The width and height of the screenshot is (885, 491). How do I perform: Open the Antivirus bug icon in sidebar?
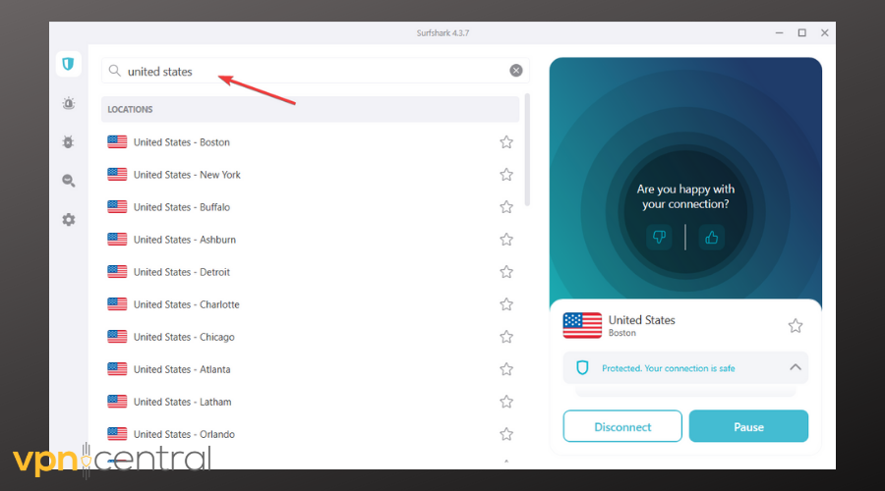coord(68,142)
